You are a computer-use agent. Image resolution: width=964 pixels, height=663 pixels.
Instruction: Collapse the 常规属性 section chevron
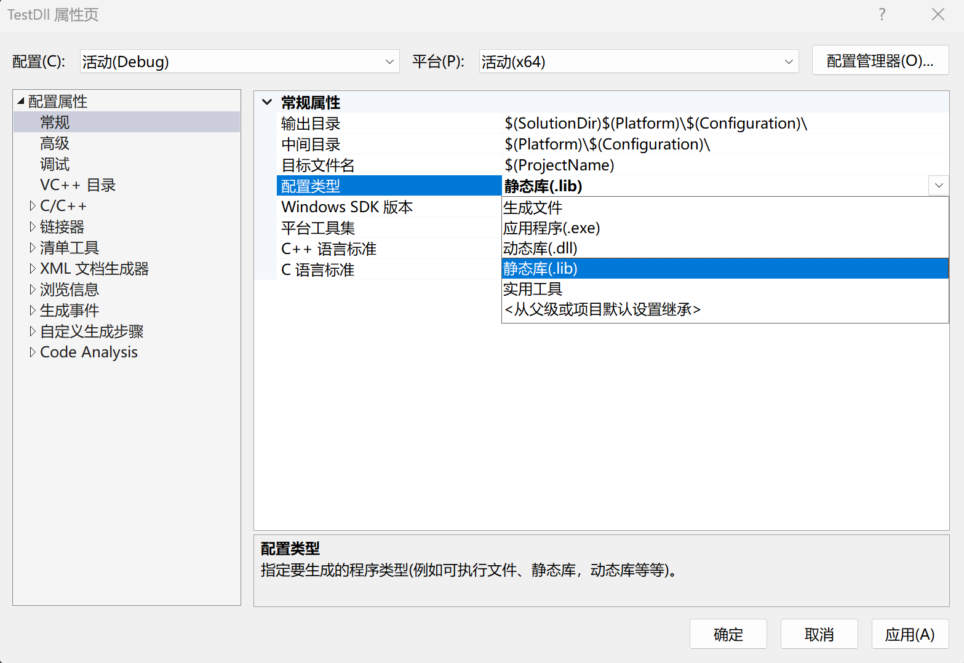(267, 102)
